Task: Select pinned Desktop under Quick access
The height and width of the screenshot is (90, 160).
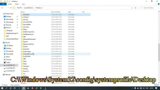Action: (9, 16)
